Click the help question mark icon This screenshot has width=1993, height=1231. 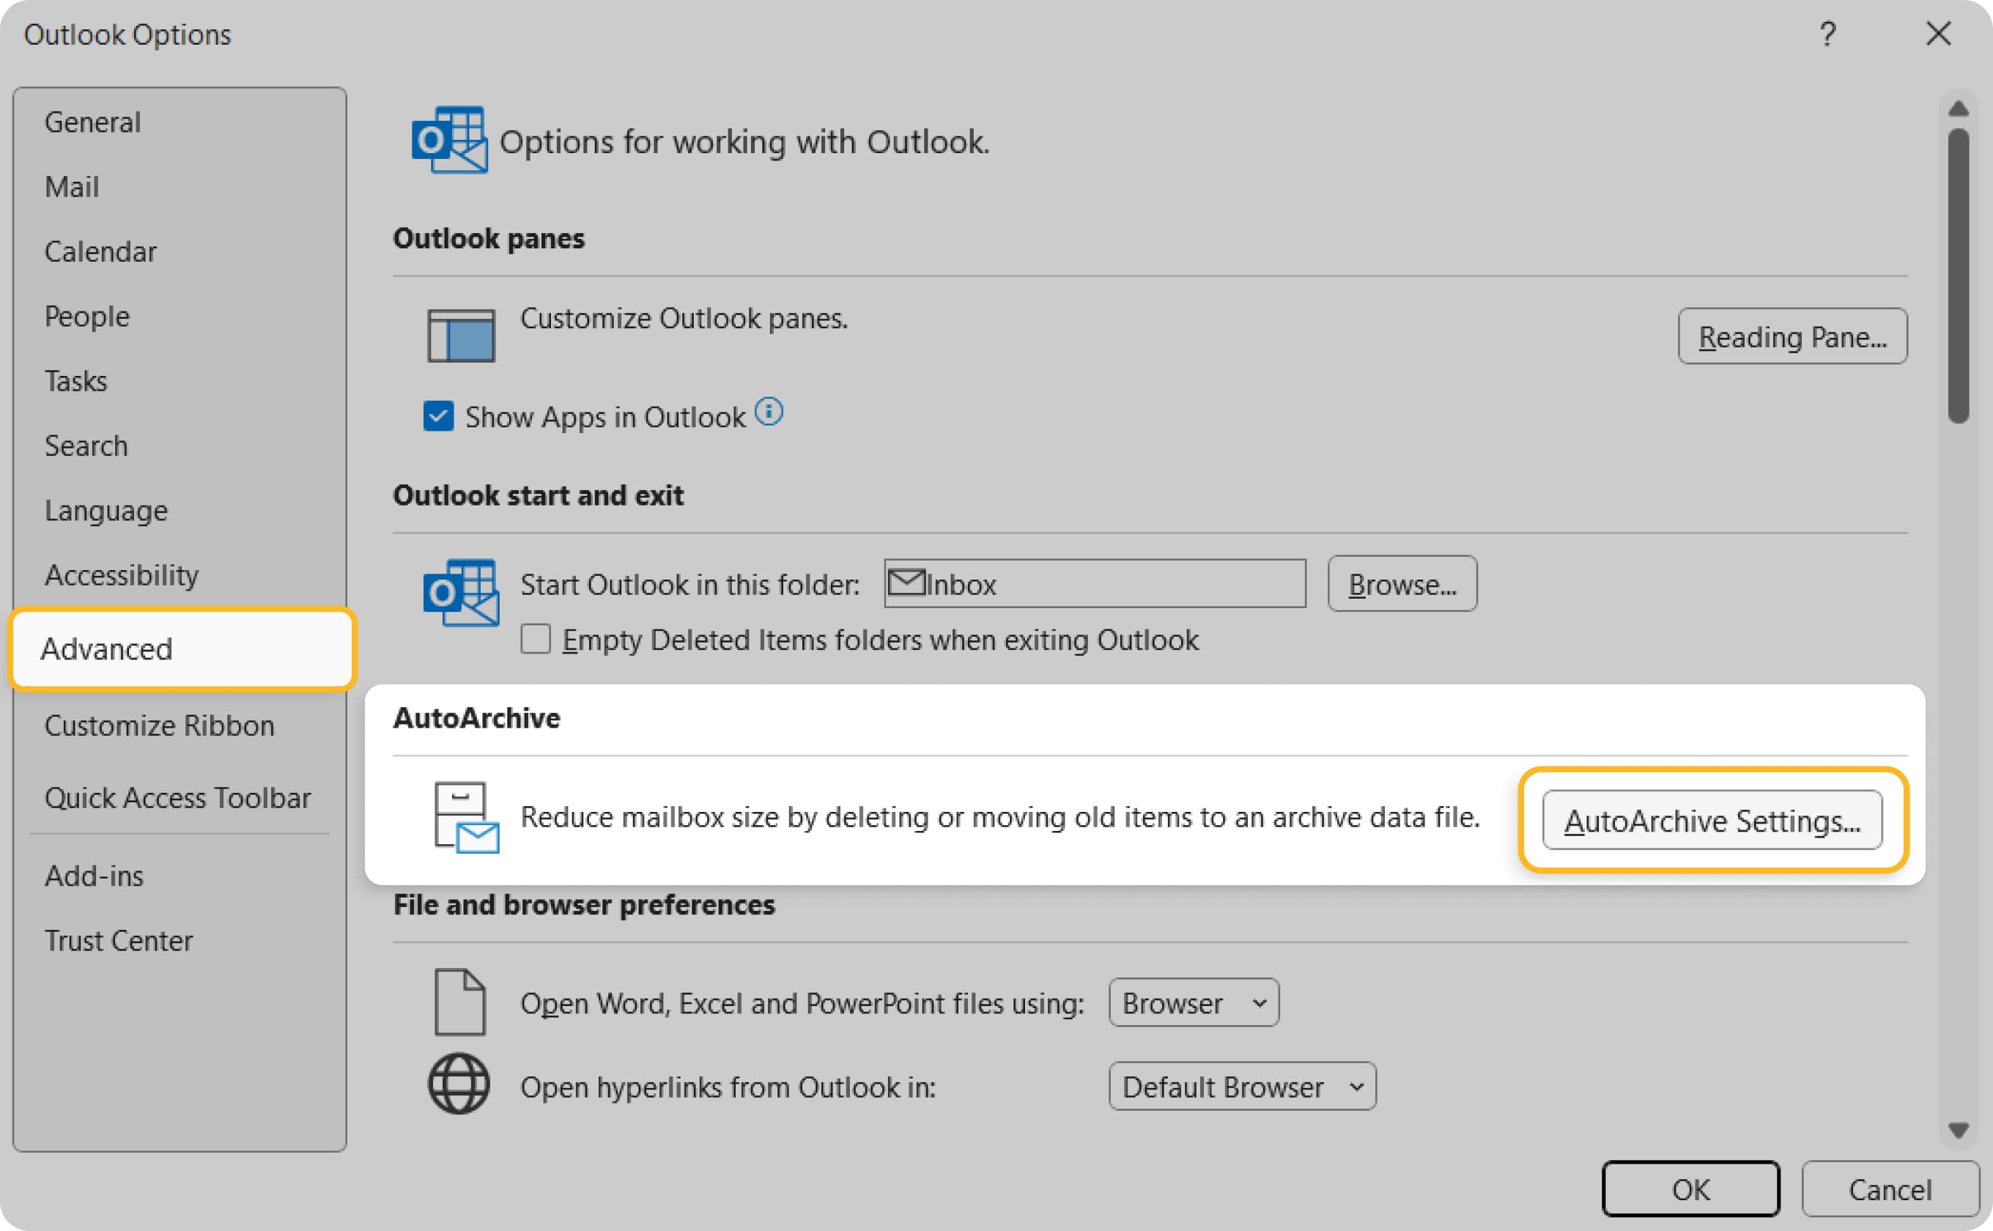pyautogui.click(x=1829, y=34)
